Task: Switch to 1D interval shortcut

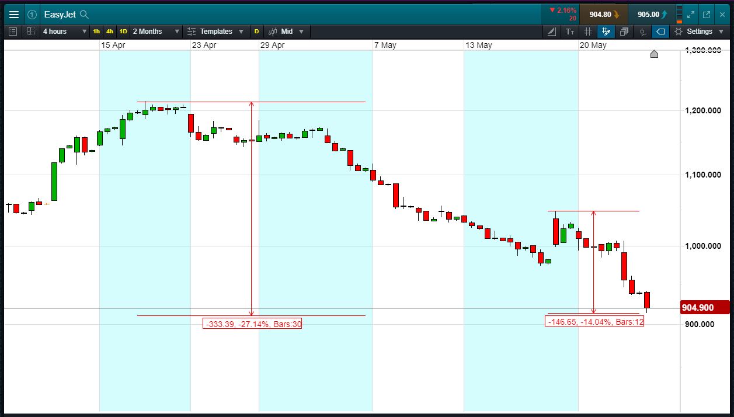Action: [x=123, y=32]
